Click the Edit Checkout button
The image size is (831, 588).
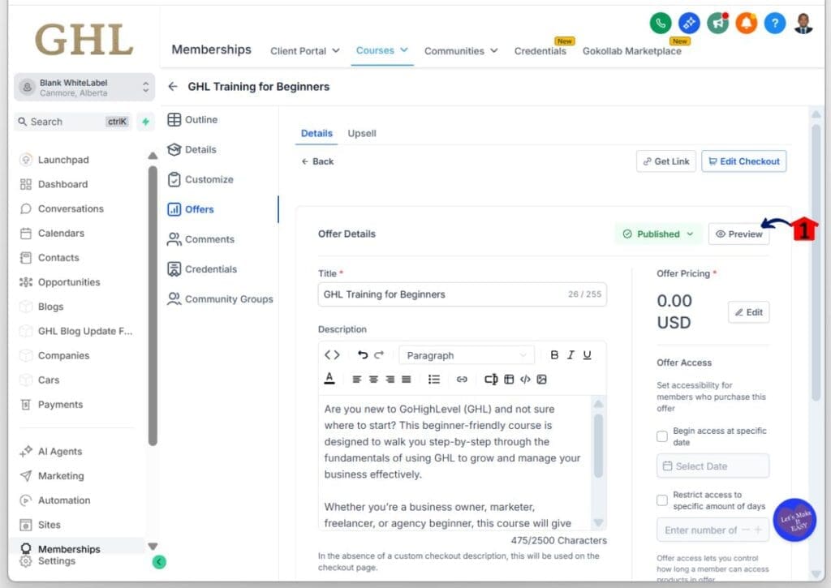(x=743, y=161)
